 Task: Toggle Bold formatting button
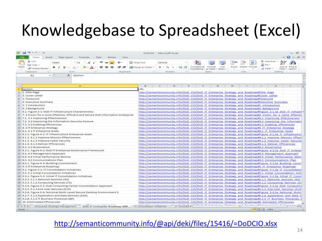point(54,67)
